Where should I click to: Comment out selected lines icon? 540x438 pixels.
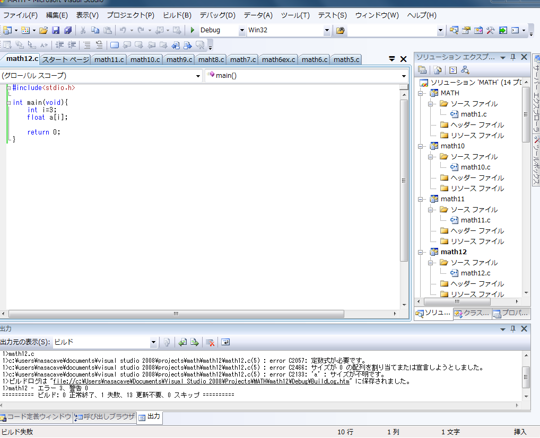pyautogui.click(x=87, y=45)
